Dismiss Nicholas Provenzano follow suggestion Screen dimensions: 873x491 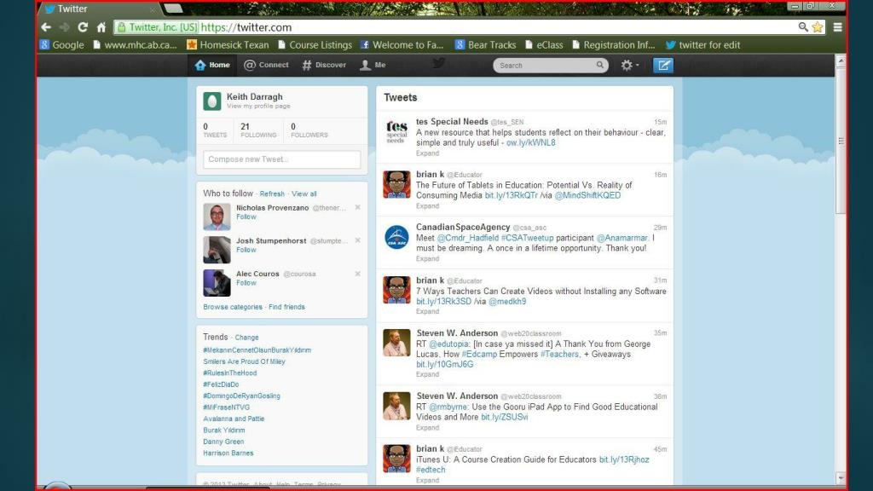[357, 207]
